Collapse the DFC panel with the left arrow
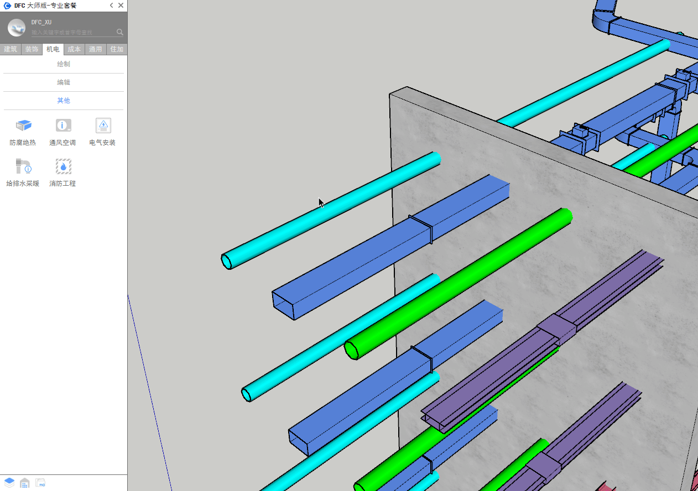The width and height of the screenshot is (698, 491). click(x=111, y=6)
